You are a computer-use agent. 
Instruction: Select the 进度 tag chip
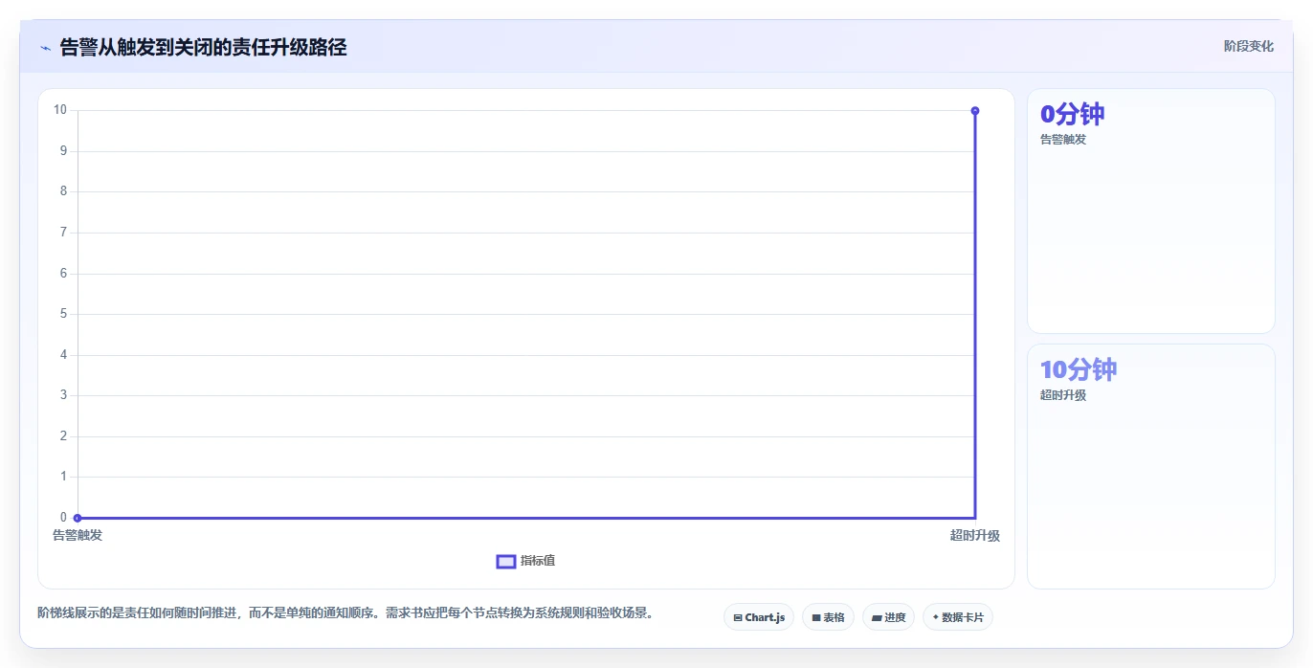tap(888, 617)
